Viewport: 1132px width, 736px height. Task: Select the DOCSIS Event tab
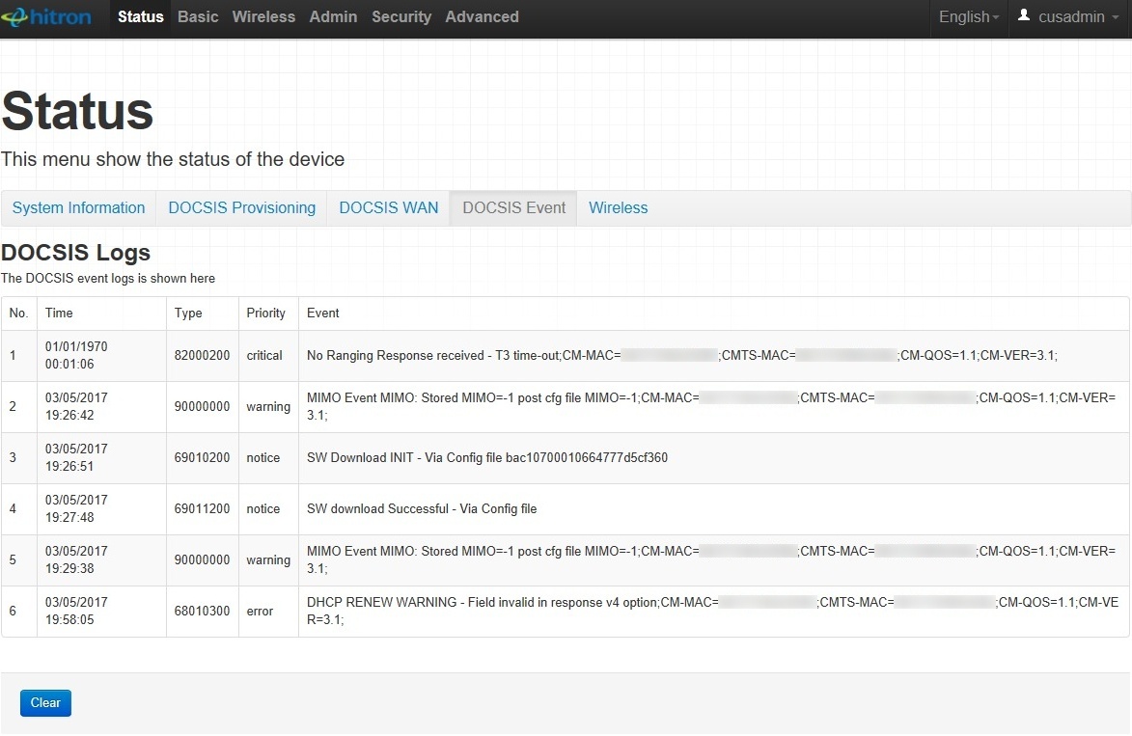pos(512,207)
